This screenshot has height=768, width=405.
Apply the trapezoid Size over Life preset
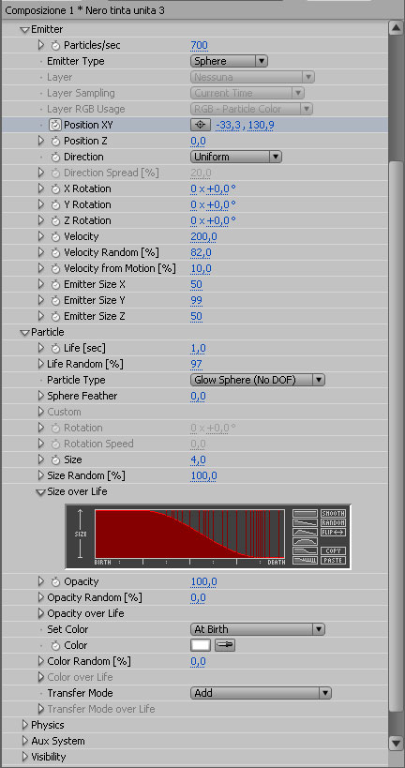[305, 542]
